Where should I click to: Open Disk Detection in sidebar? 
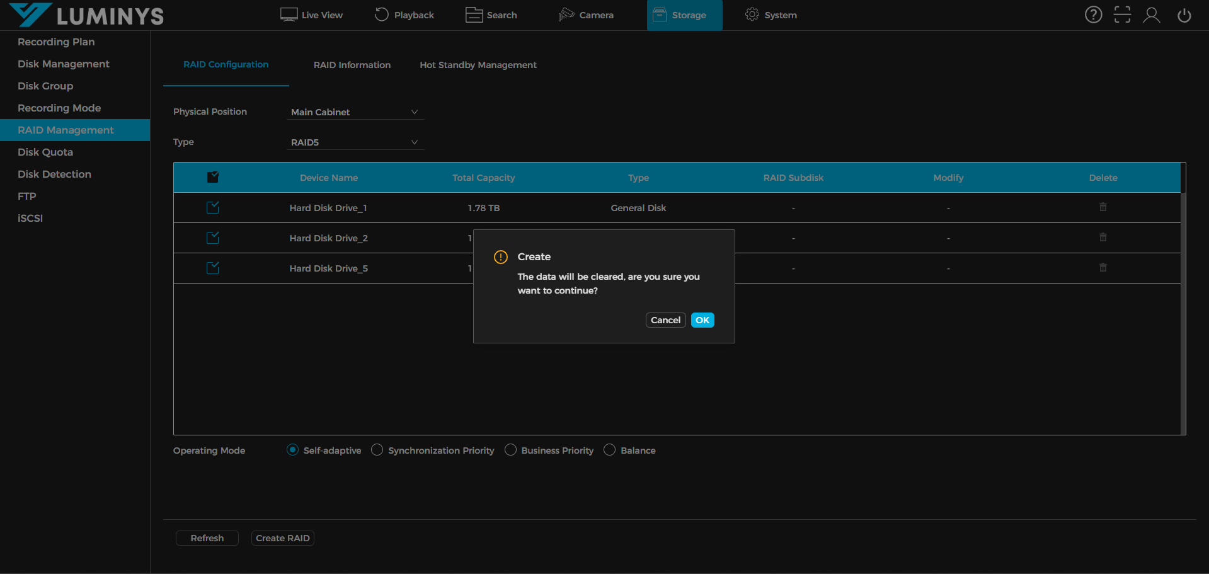pyautogui.click(x=54, y=174)
